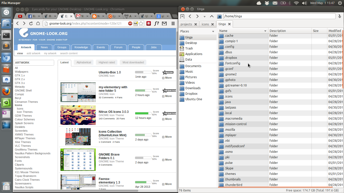Open the Knowledge tab on GNOME-Look
Image resolution: width=344 pixels, height=193 pixels.
(81, 47)
